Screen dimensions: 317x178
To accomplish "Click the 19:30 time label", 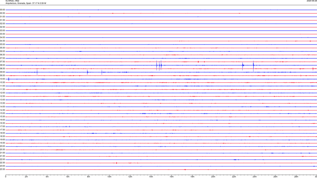I will [2, 143].
